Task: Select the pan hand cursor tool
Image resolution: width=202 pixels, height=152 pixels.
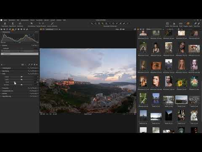Action: [96, 24]
